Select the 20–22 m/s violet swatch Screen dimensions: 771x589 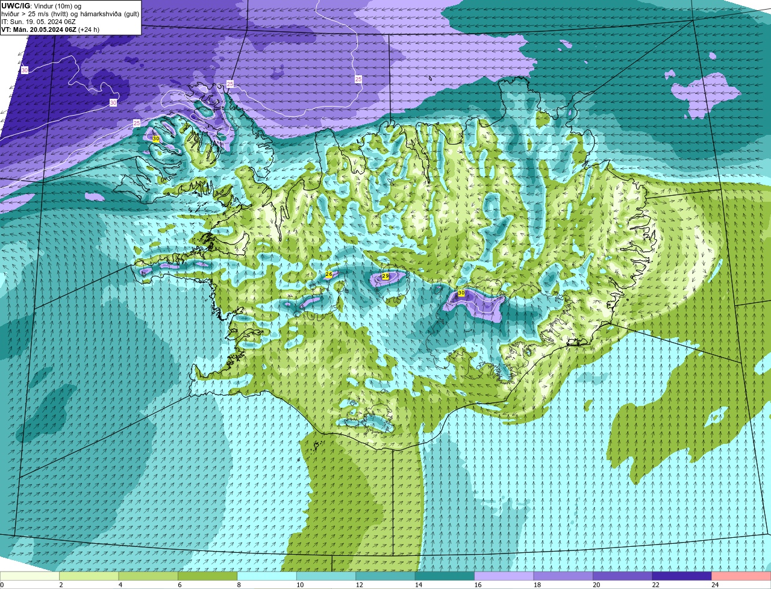[623, 576]
